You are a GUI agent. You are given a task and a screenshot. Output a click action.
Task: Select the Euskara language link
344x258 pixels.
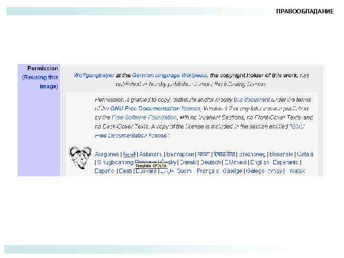146,171
